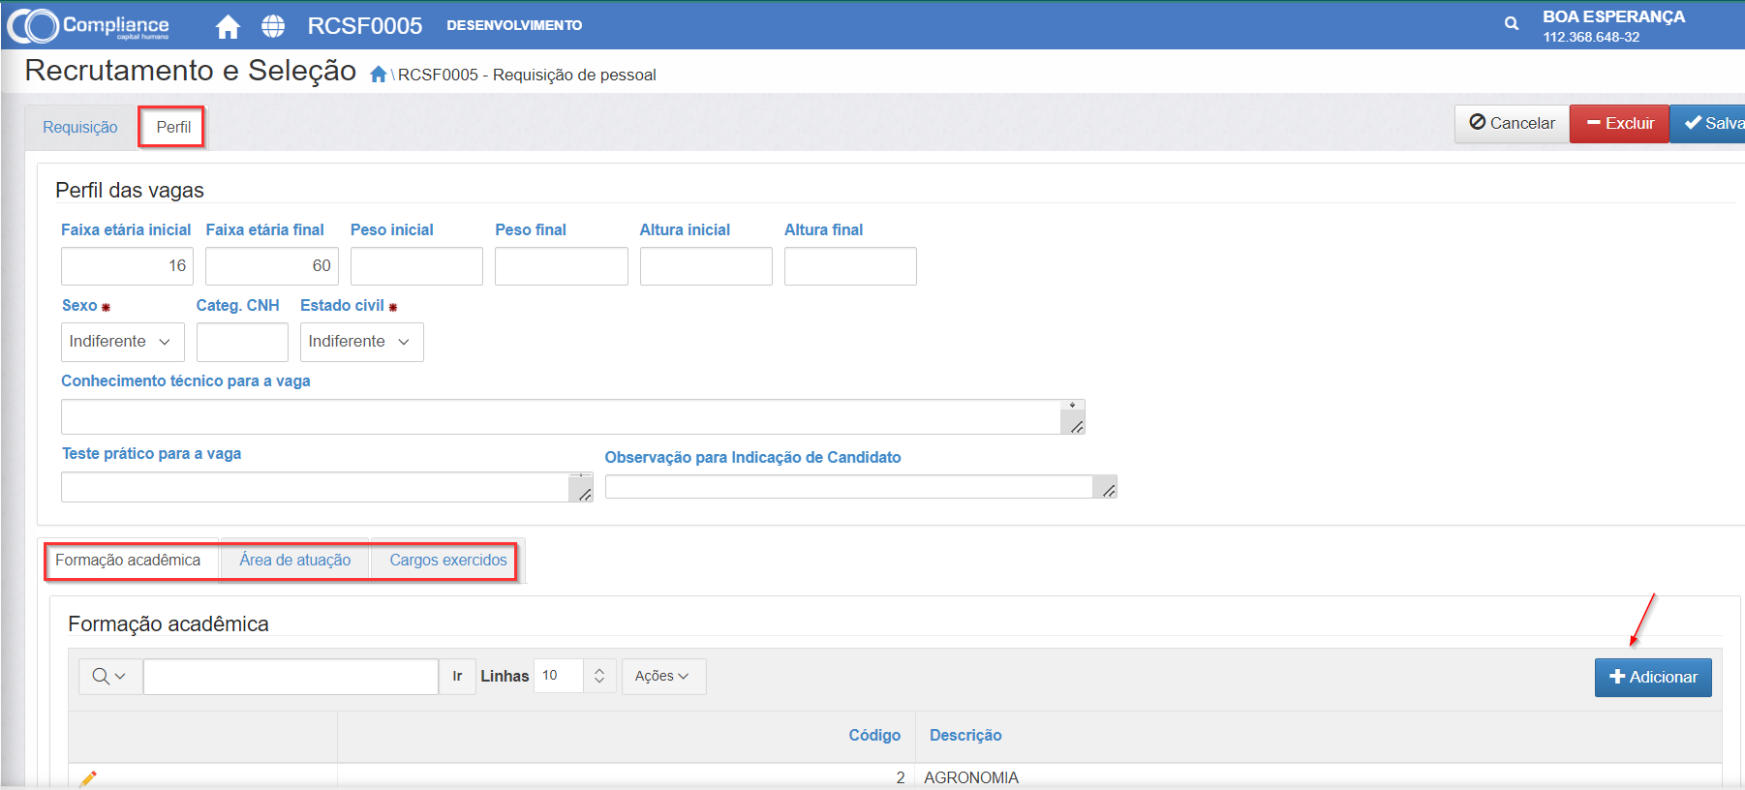The image size is (1745, 790).
Task: Grab Teste prático textarea resize handle
Action: pyautogui.click(x=584, y=494)
